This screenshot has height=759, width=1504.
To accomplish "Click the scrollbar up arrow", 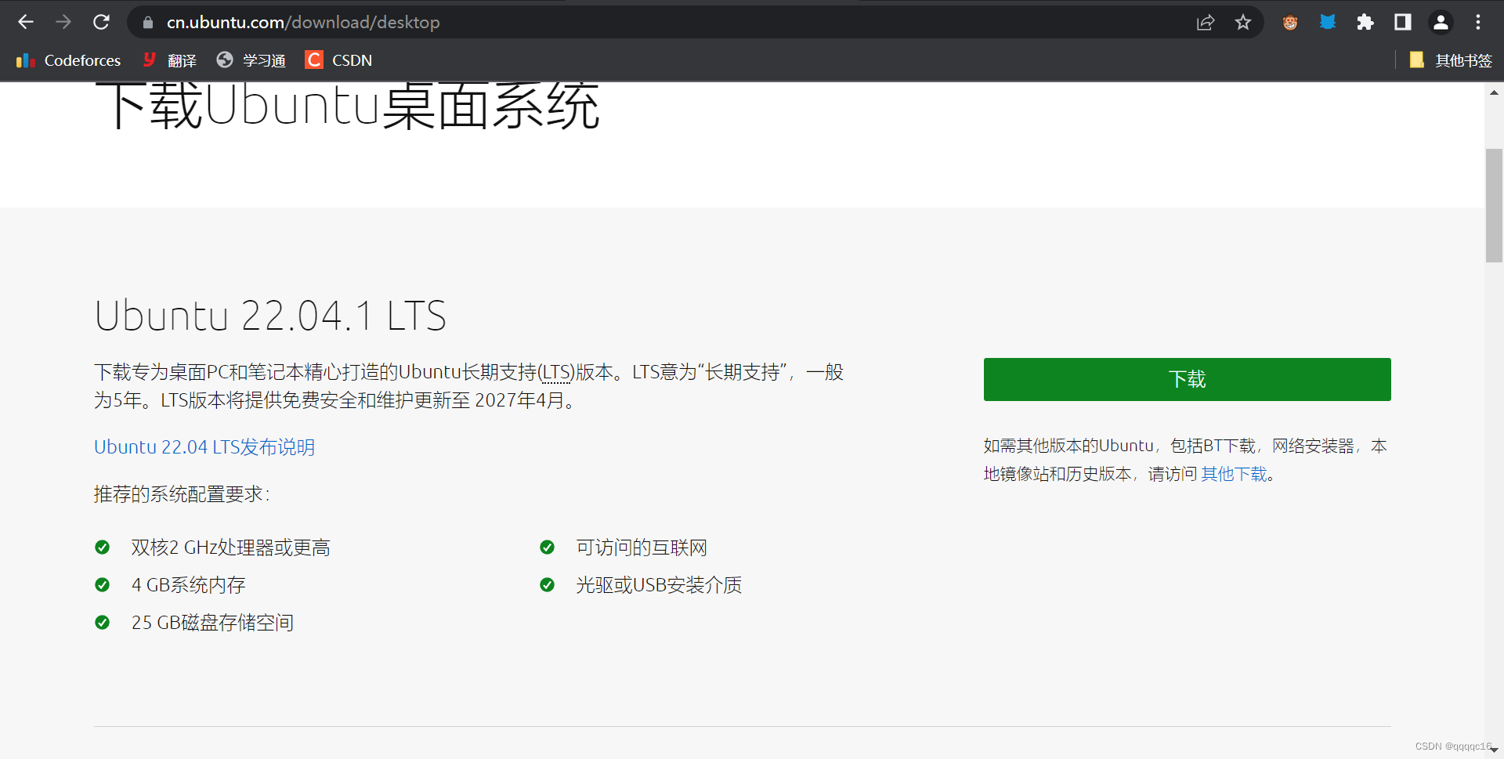I will coord(1493,92).
